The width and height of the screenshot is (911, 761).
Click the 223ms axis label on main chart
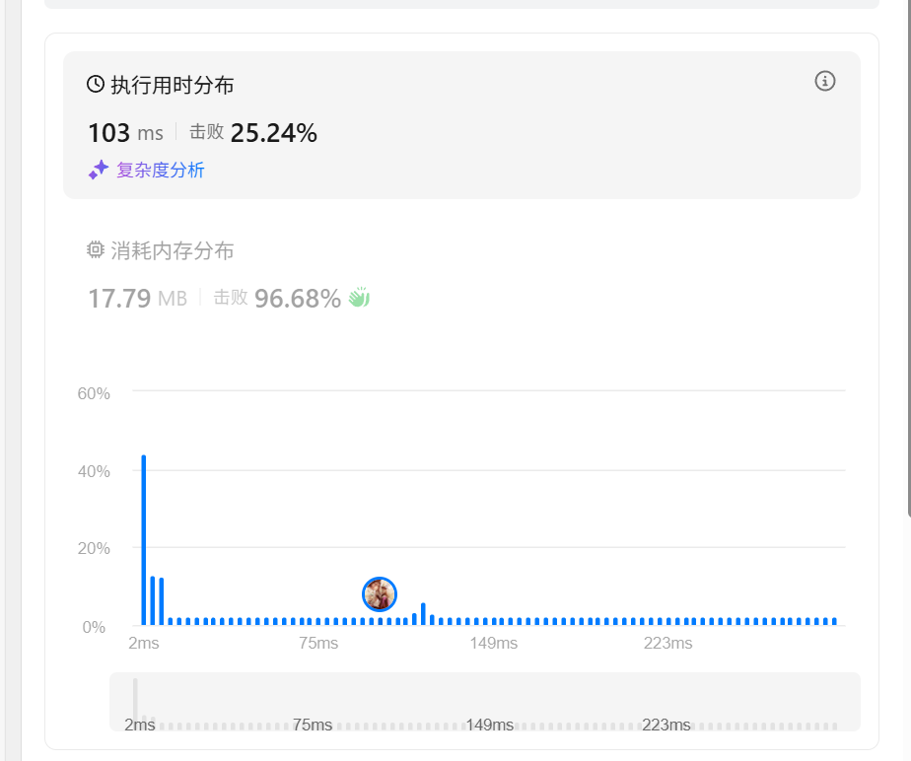click(668, 643)
